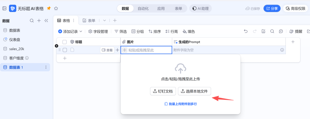Click 添加记录 button

68,31
